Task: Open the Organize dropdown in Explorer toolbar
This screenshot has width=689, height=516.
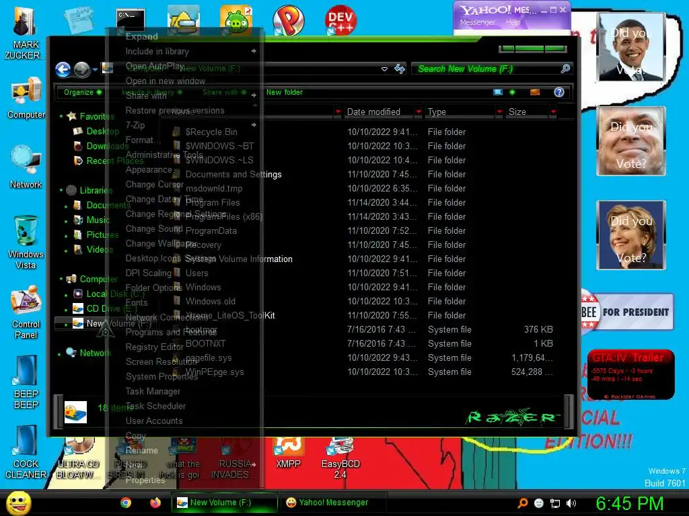Action: (x=82, y=92)
